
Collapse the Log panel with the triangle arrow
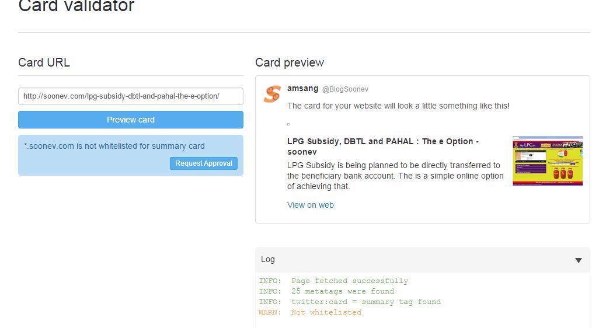578,260
